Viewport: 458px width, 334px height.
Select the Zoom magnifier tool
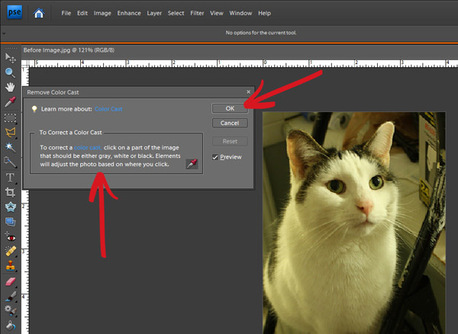point(11,72)
